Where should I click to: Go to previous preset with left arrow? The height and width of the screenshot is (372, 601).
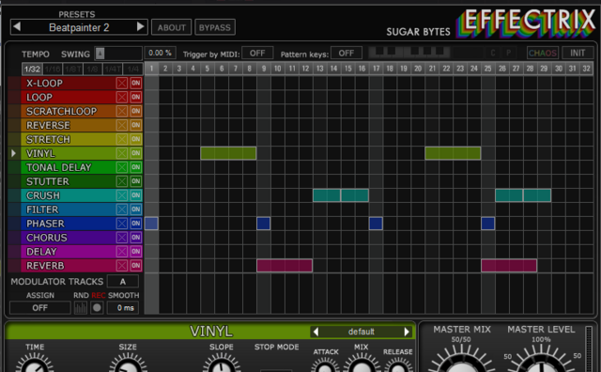[17, 27]
